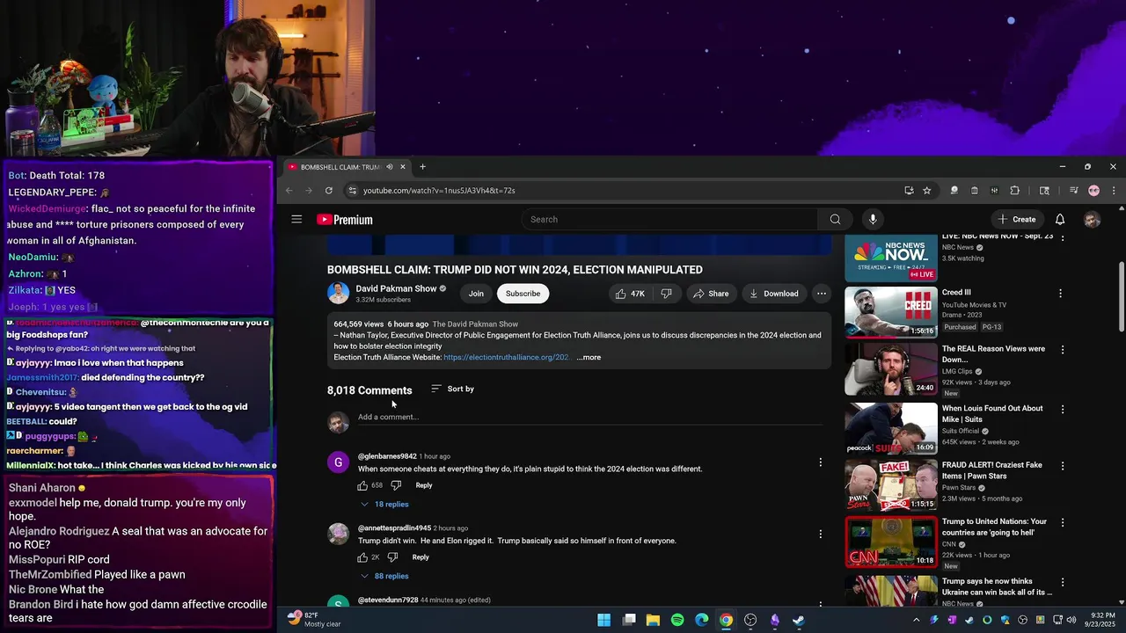Bookmark this page with the star icon
This screenshot has width=1126, height=633.
[x=926, y=190]
